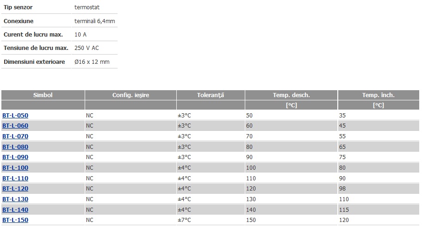422x228 pixels.
Task: Click the 250 V AC voltage value
Action: click(87, 48)
